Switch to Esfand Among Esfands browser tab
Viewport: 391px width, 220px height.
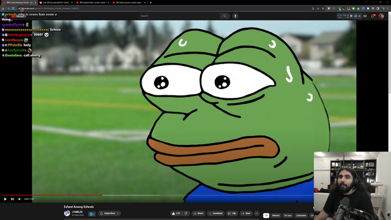click(19, 2)
